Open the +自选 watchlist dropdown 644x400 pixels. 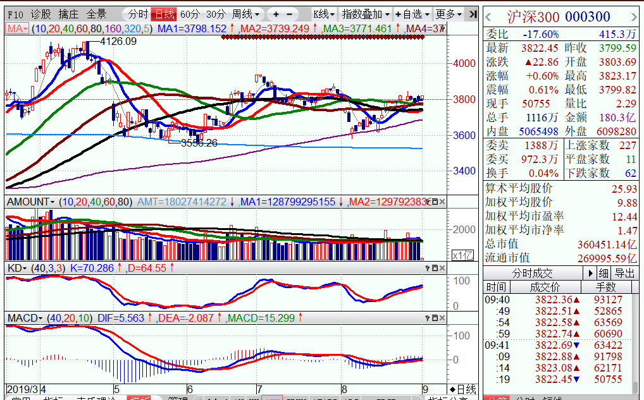(x=412, y=15)
